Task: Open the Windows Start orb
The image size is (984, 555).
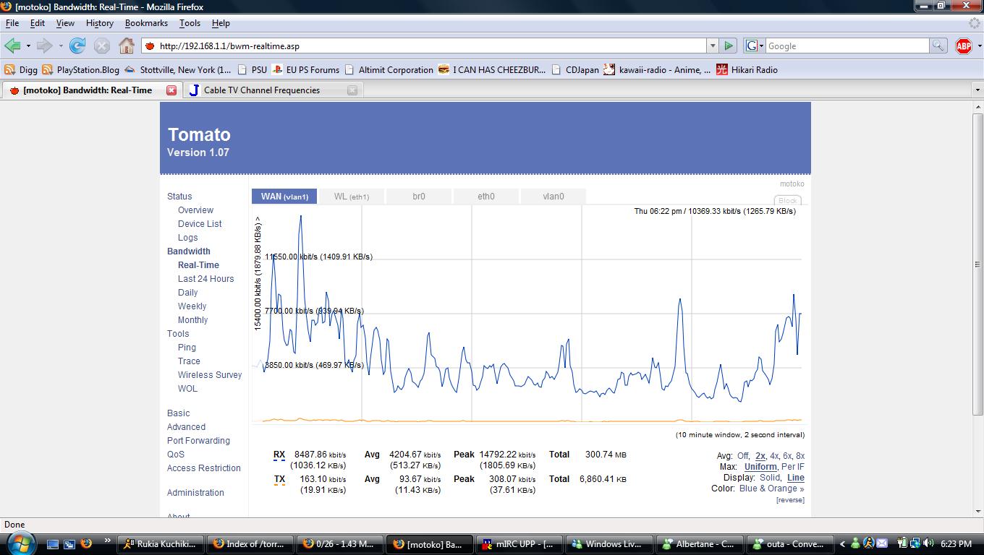Action: [20, 543]
